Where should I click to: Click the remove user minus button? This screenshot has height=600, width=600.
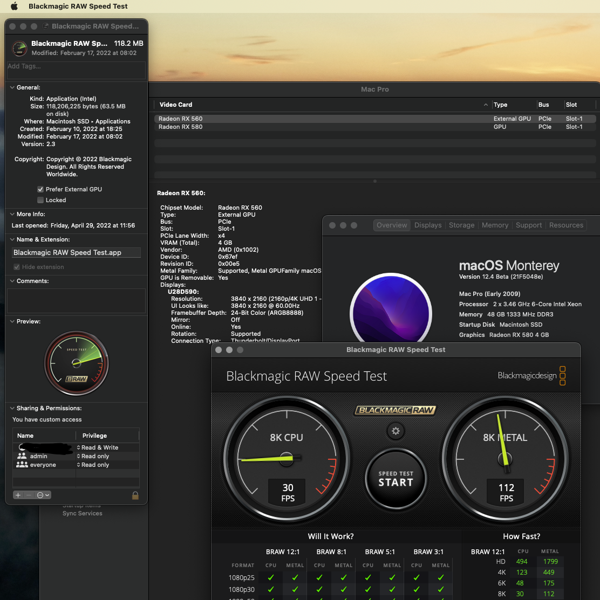(x=29, y=495)
